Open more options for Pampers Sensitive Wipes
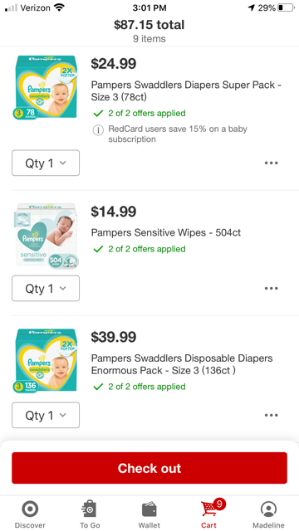This screenshot has height=531, width=299. [x=272, y=288]
